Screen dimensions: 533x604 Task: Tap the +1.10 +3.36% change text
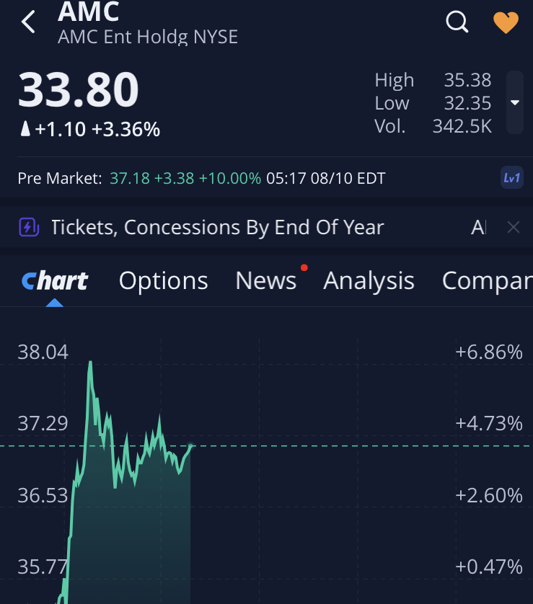(97, 130)
